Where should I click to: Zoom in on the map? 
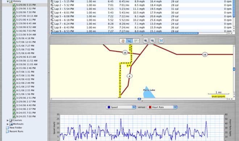[x=146, y=40]
